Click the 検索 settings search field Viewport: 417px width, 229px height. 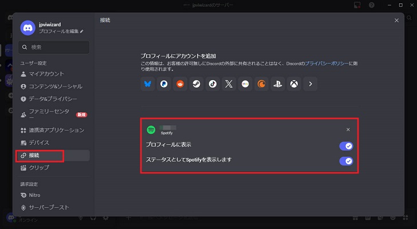(x=54, y=47)
